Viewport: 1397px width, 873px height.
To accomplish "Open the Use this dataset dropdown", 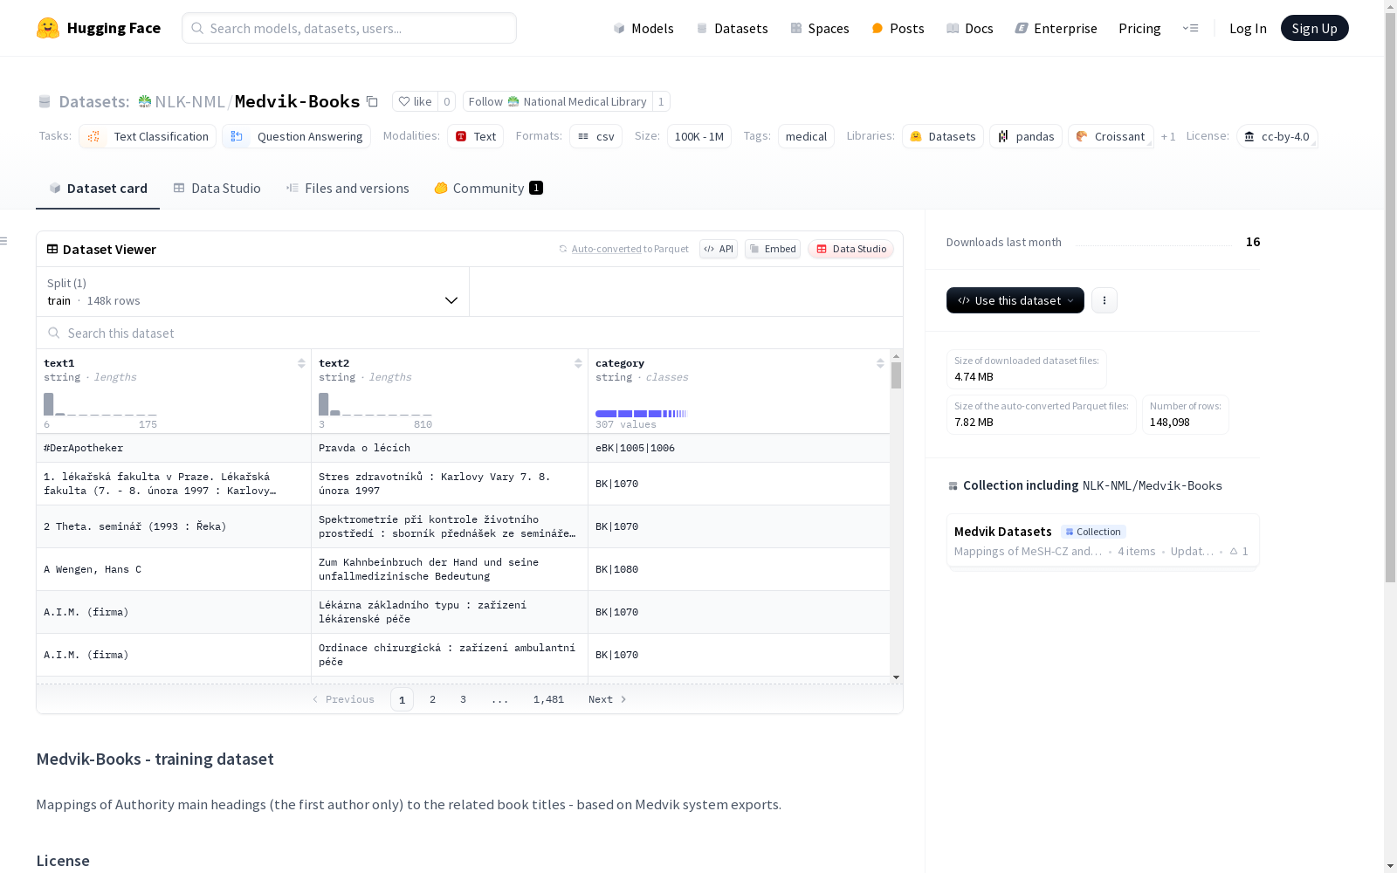I will (1015, 300).
